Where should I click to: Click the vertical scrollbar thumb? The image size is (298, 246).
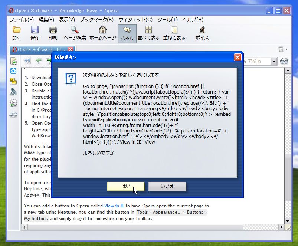click(x=288, y=177)
